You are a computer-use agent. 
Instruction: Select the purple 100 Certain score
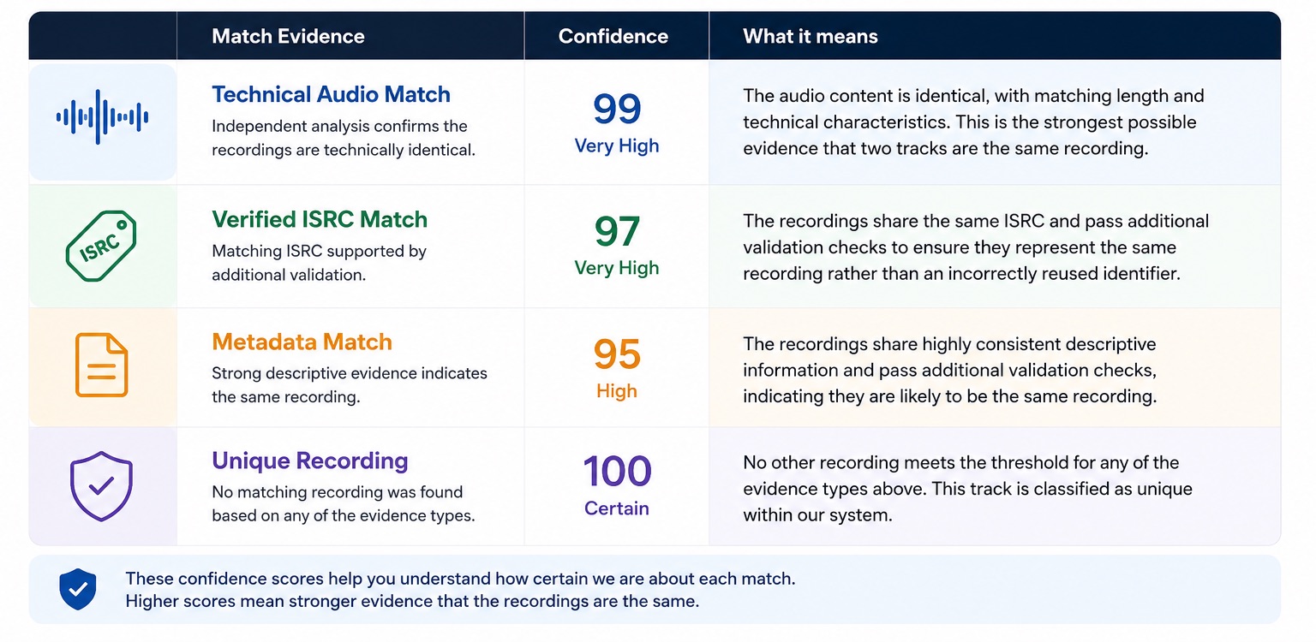point(617,485)
